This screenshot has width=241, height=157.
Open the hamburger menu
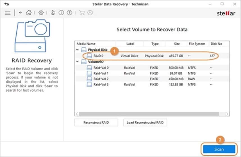click(x=8, y=13)
